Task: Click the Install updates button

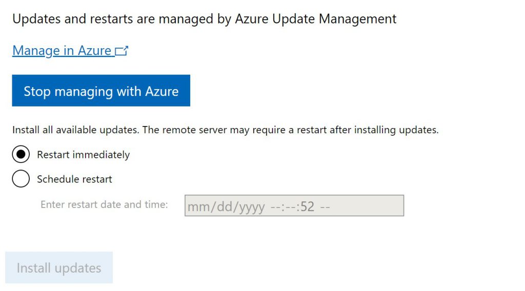Action: [x=59, y=267]
